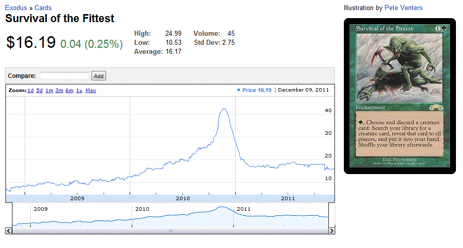
Task: Open the Exodus breadcrumb link
Action: [16, 8]
